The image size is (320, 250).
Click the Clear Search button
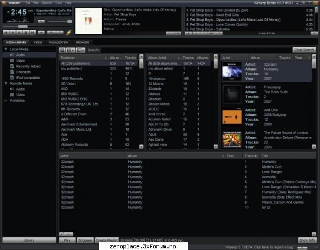click(x=304, y=50)
